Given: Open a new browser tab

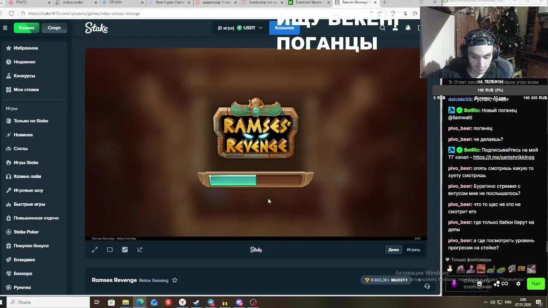Looking at the screenshot, I should coord(384,3).
